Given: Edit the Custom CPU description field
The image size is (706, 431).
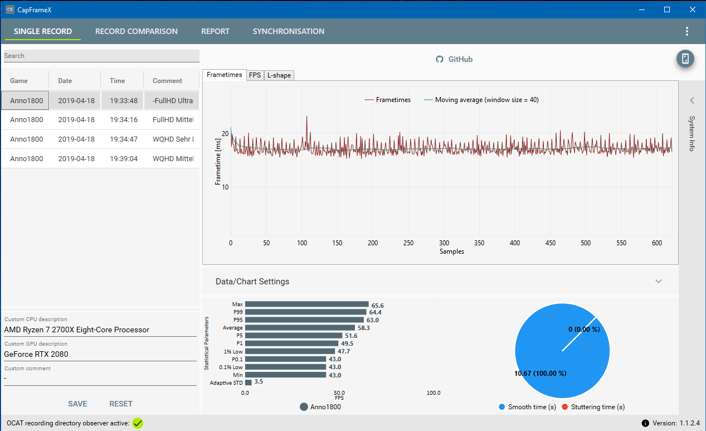Looking at the screenshot, I should click(x=100, y=330).
